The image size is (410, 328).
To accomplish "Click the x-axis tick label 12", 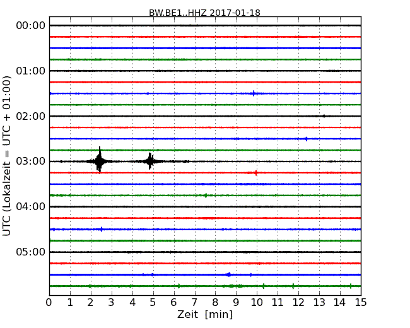I will click(298, 303).
